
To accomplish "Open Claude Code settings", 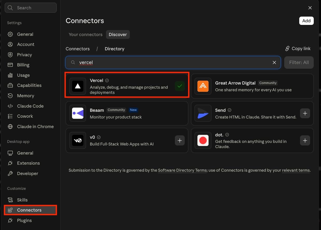I will (31, 106).
